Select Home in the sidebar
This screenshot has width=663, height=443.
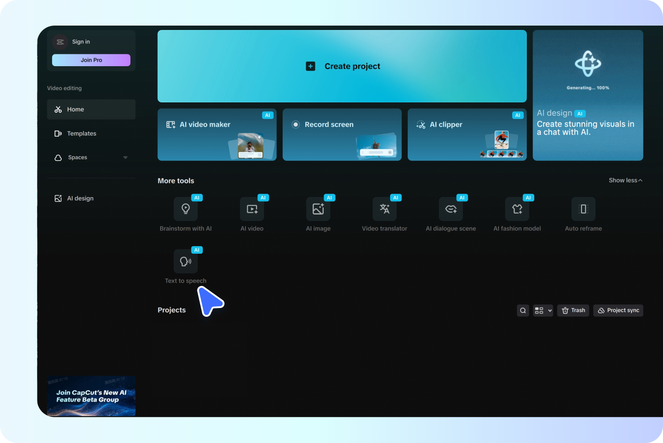pyautogui.click(x=75, y=109)
